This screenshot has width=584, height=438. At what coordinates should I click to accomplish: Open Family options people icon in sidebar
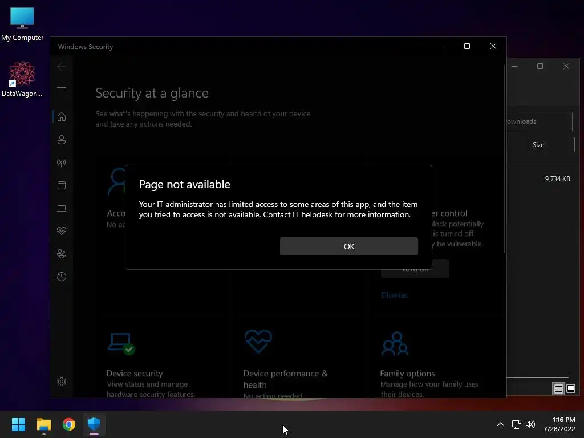[x=62, y=254]
